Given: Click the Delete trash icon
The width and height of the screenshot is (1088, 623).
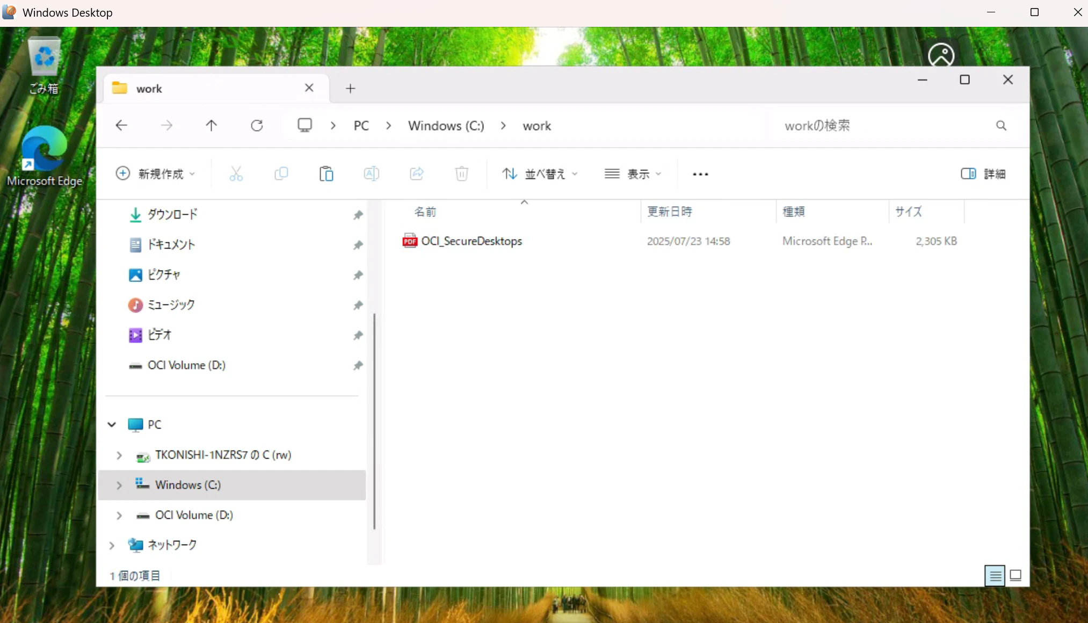Looking at the screenshot, I should click(462, 174).
